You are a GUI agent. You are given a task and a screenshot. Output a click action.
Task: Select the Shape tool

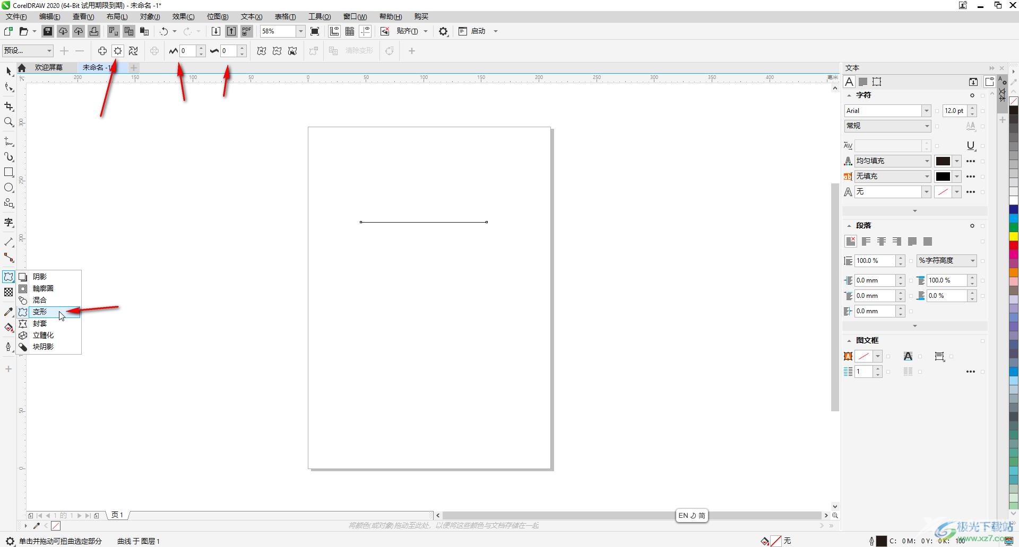8,87
